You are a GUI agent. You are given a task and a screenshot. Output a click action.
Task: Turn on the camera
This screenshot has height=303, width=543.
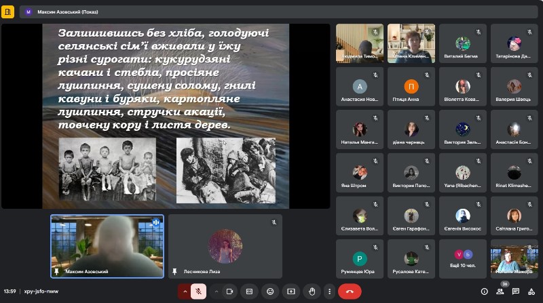229,291
